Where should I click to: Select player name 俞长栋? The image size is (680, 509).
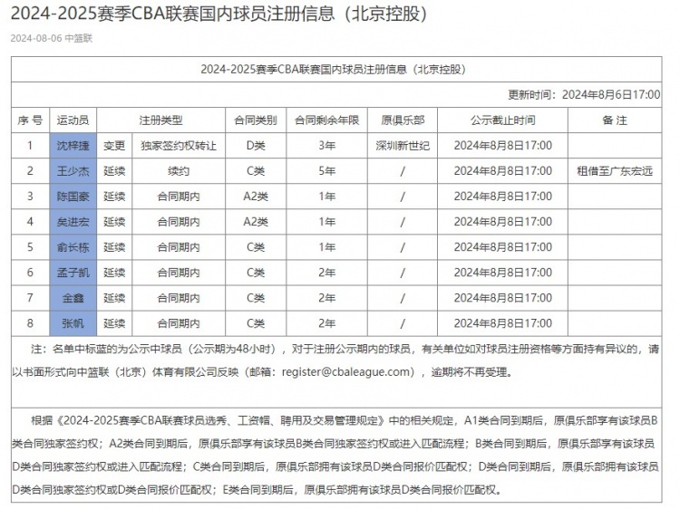(73, 247)
